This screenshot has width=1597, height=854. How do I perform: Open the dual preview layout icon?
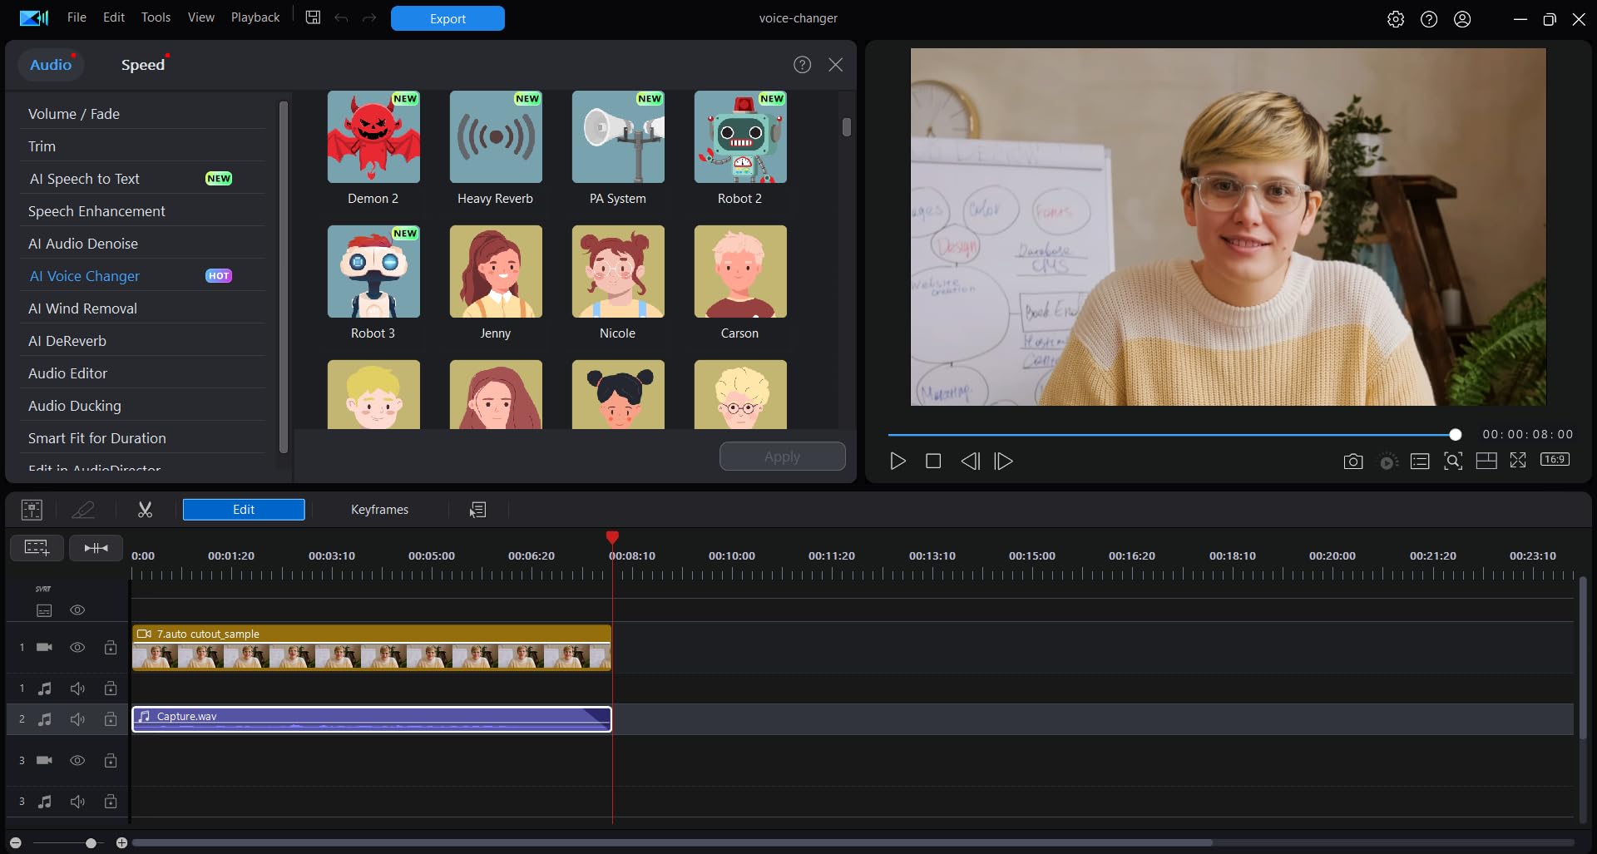click(1486, 461)
